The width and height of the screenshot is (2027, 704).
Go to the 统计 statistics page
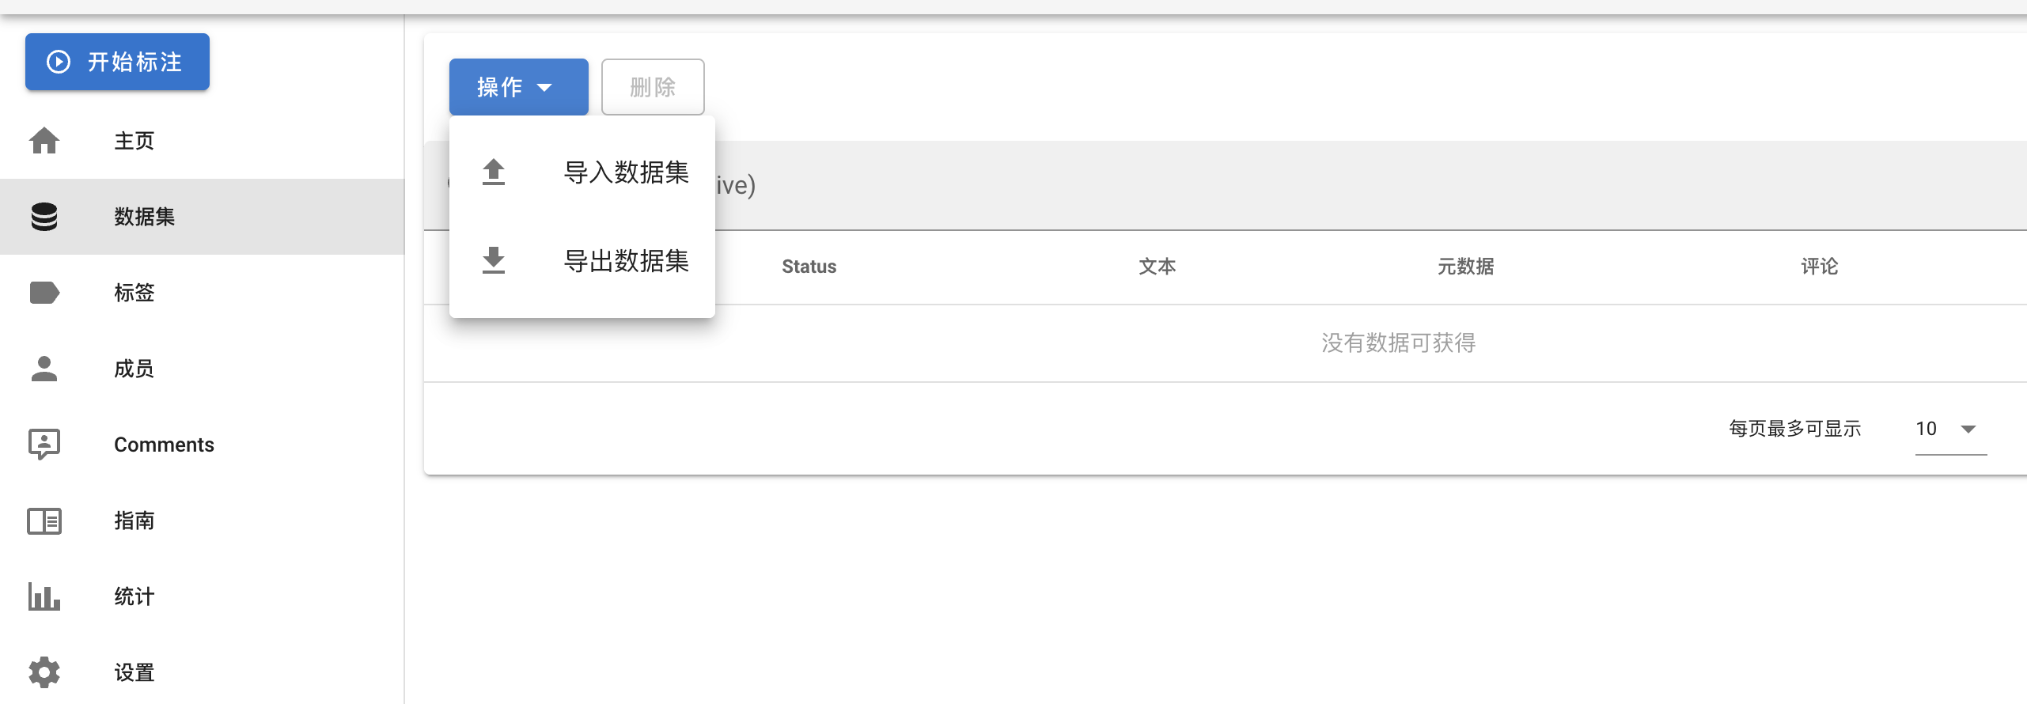point(135,596)
